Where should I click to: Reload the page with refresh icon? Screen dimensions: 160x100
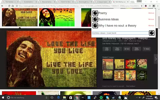pos(9,6)
